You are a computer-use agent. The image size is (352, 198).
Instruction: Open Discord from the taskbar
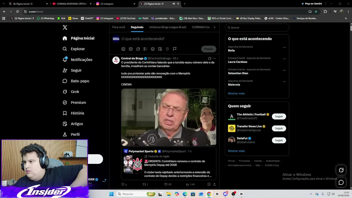(x=226, y=194)
